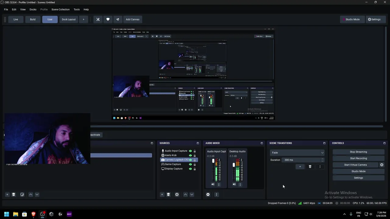Open Audio Input Capture options dots
The width and height of the screenshot is (390, 219).
[218, 184]
